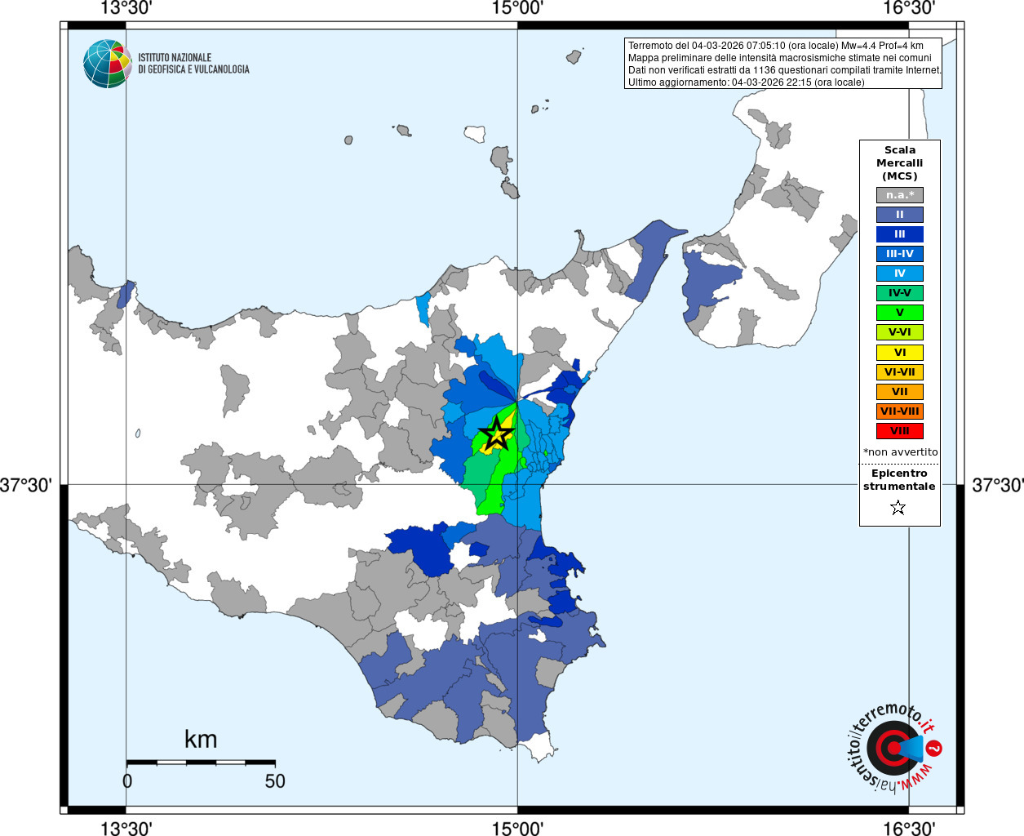Select the III-IV legend swatch

(900, 254)
